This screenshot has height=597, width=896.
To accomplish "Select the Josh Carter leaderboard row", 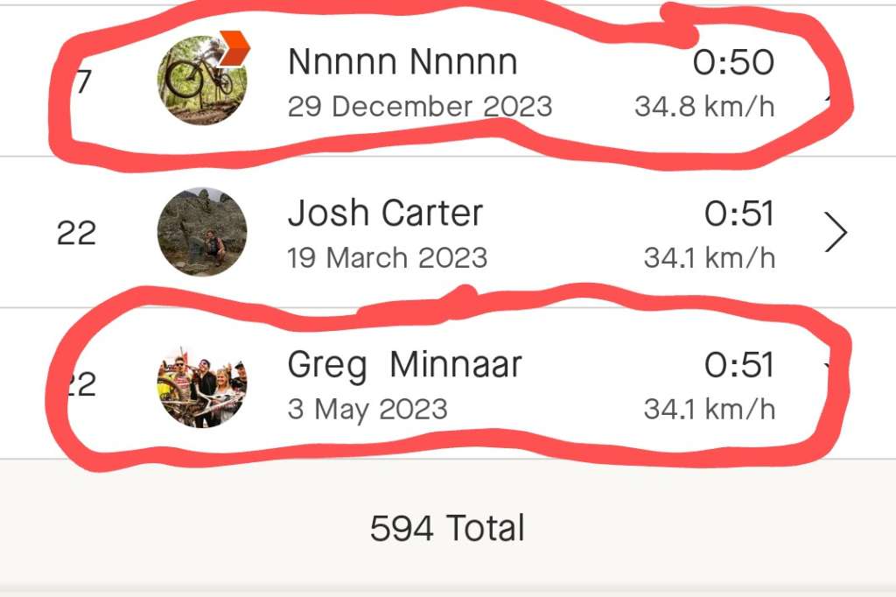I will (448, 232).
